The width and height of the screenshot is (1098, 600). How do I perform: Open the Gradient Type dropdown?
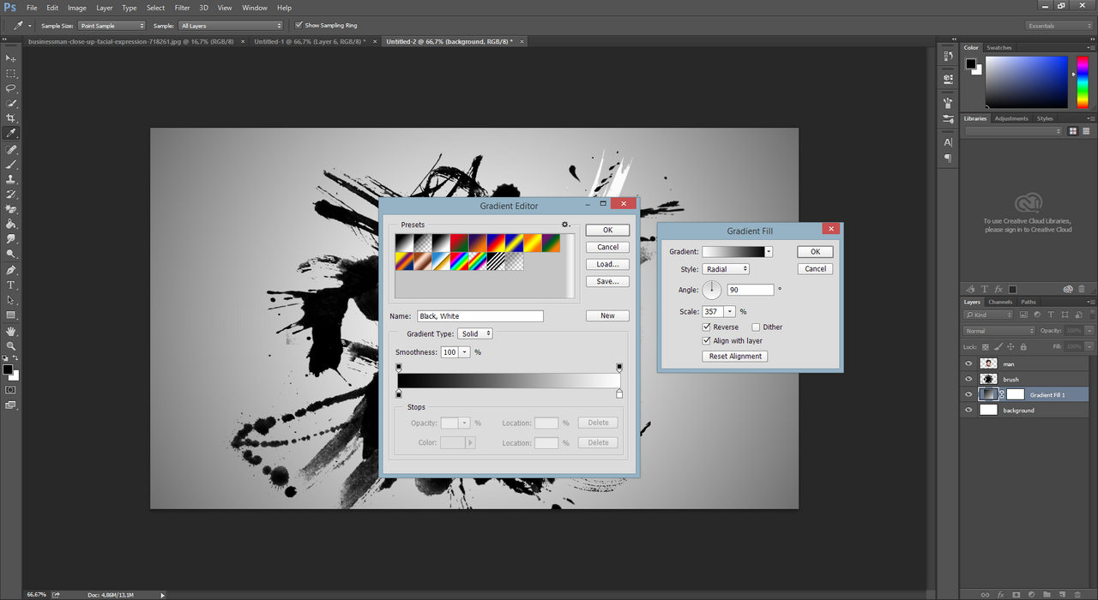(x=474, y=333)
